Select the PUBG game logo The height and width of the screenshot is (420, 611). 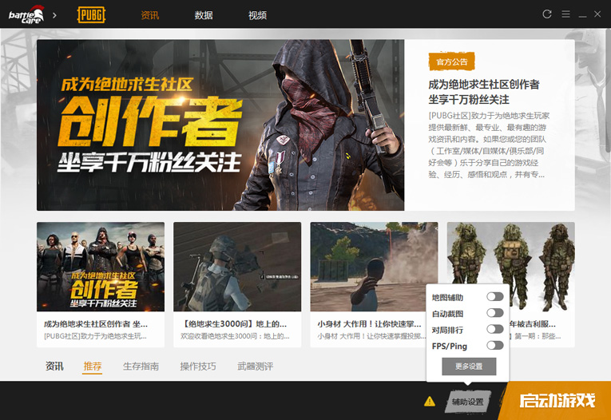[x=91, y=15]
